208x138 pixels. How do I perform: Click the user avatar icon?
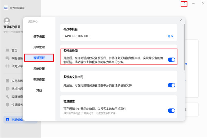(x=6, y=21)
